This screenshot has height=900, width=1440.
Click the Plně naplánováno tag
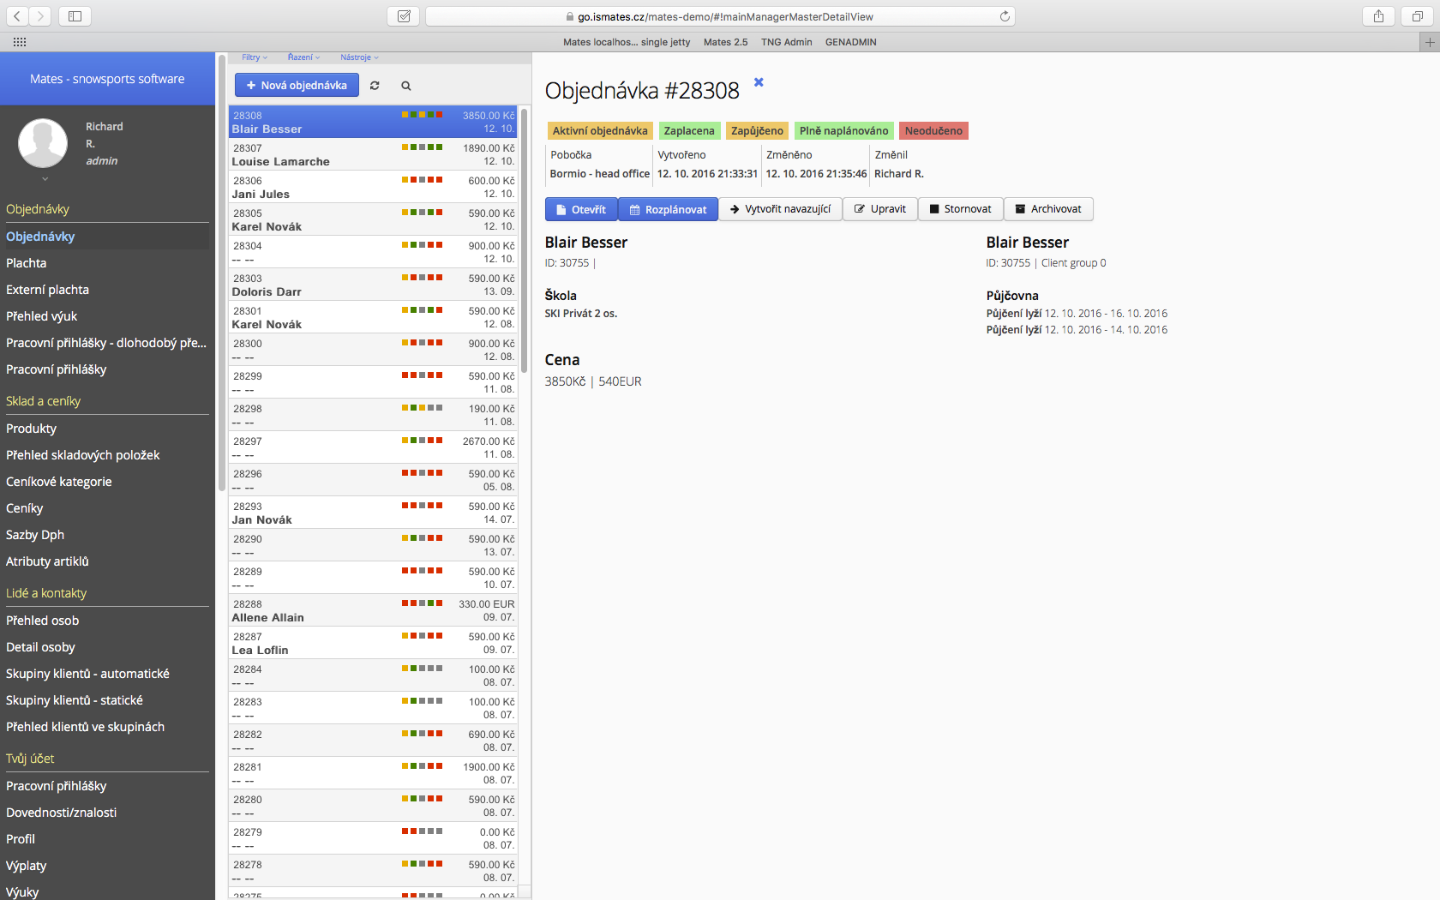[x=843, y=131]
